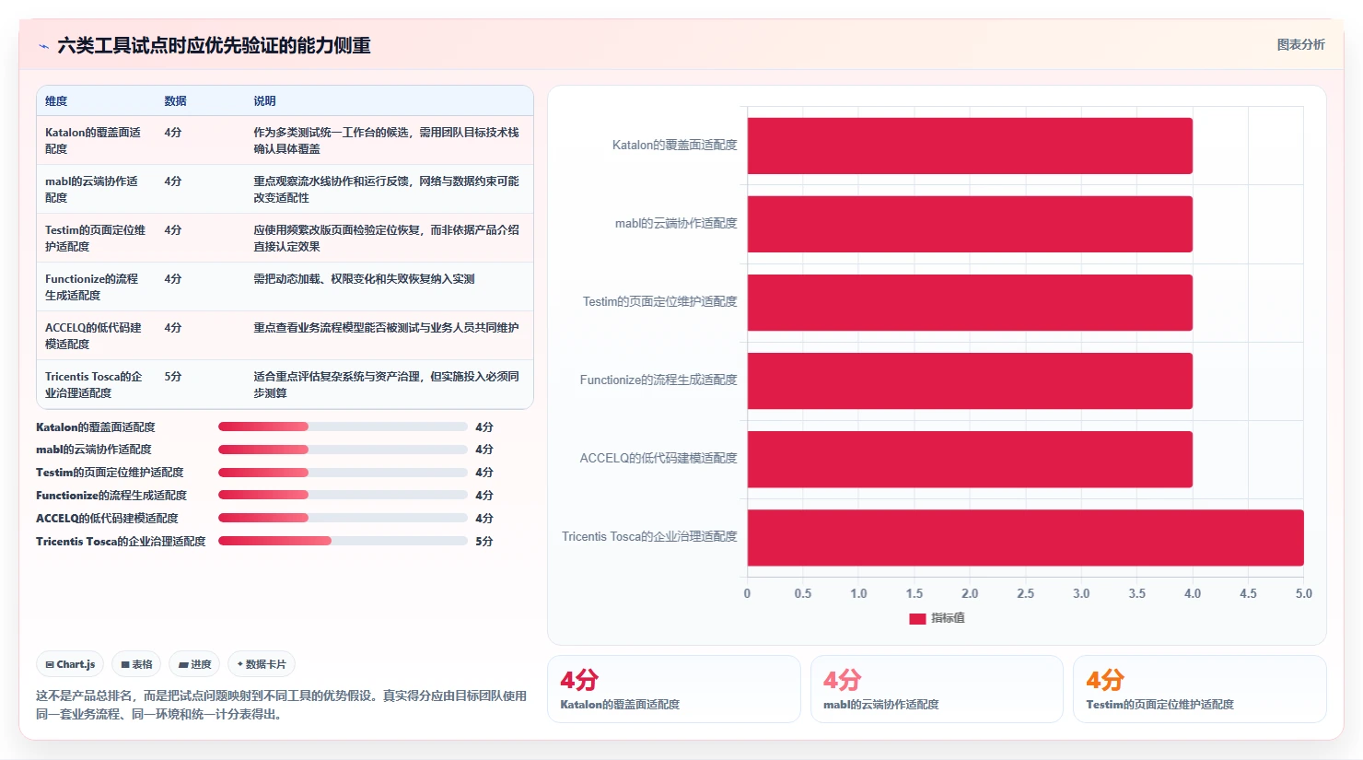
Task: Select the Testim的页面定位维护适配度 table cell
Action: pyautogui.click(x=95, y=238)
